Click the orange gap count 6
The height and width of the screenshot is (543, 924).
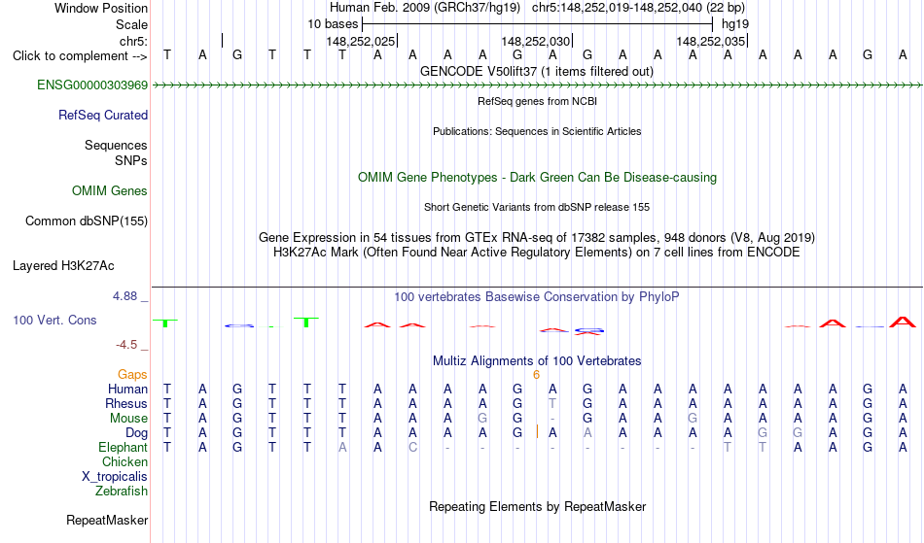[536, 375]
